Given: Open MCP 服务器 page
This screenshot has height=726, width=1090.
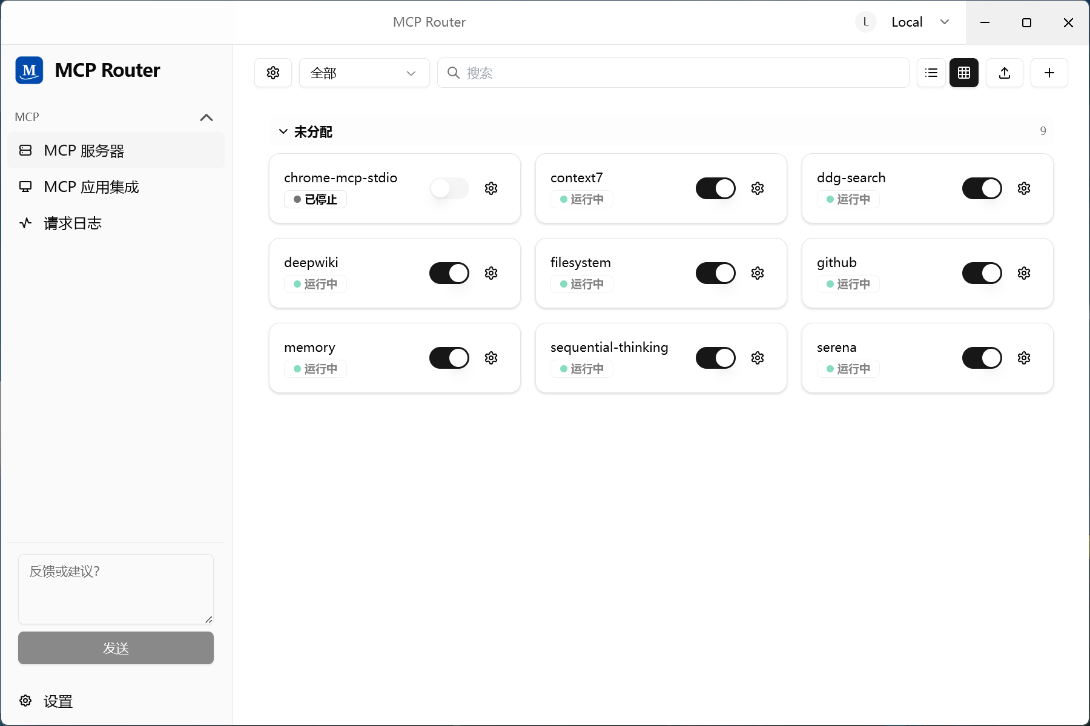Looking at the screenshot, I should (116, 151).
